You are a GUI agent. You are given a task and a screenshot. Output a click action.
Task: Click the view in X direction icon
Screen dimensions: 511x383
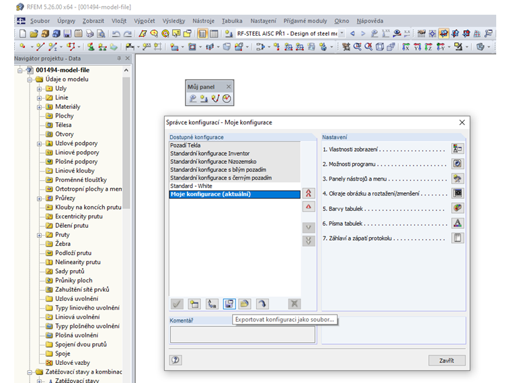(406, 47)
